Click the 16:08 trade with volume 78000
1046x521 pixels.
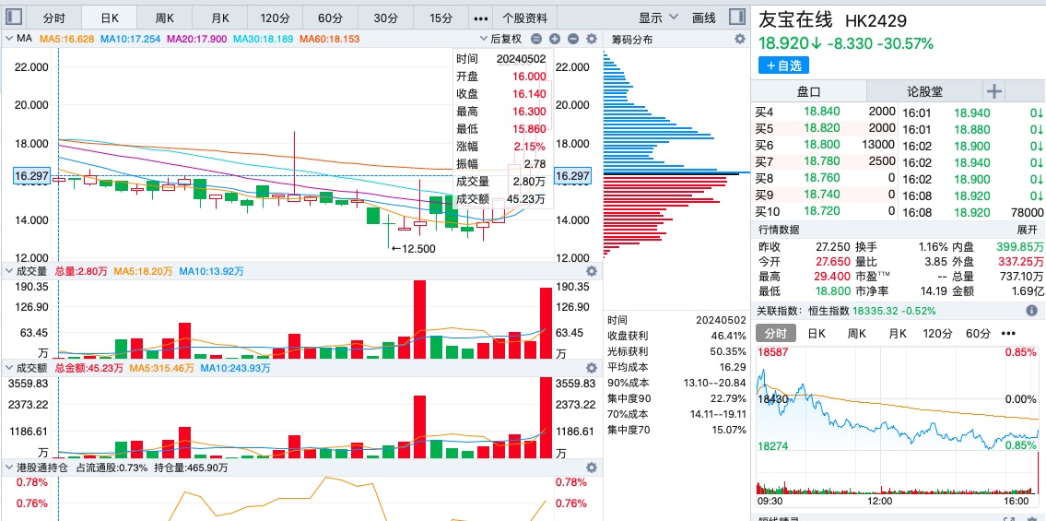click(972, 213)
